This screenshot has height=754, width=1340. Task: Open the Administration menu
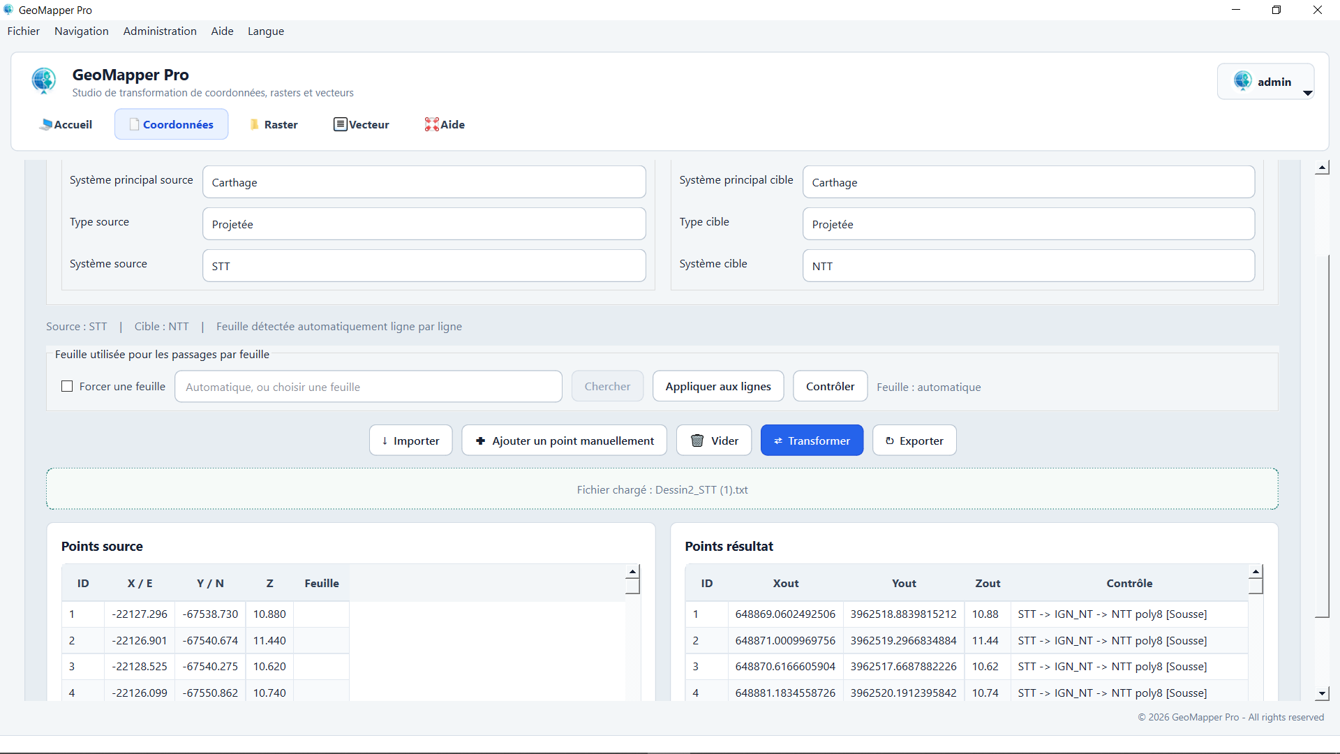pyautogui.click(x=160, y=31)
